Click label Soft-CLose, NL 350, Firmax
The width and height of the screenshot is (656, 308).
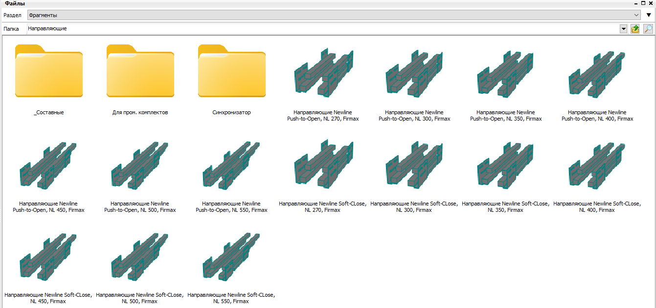pos(506,207)
